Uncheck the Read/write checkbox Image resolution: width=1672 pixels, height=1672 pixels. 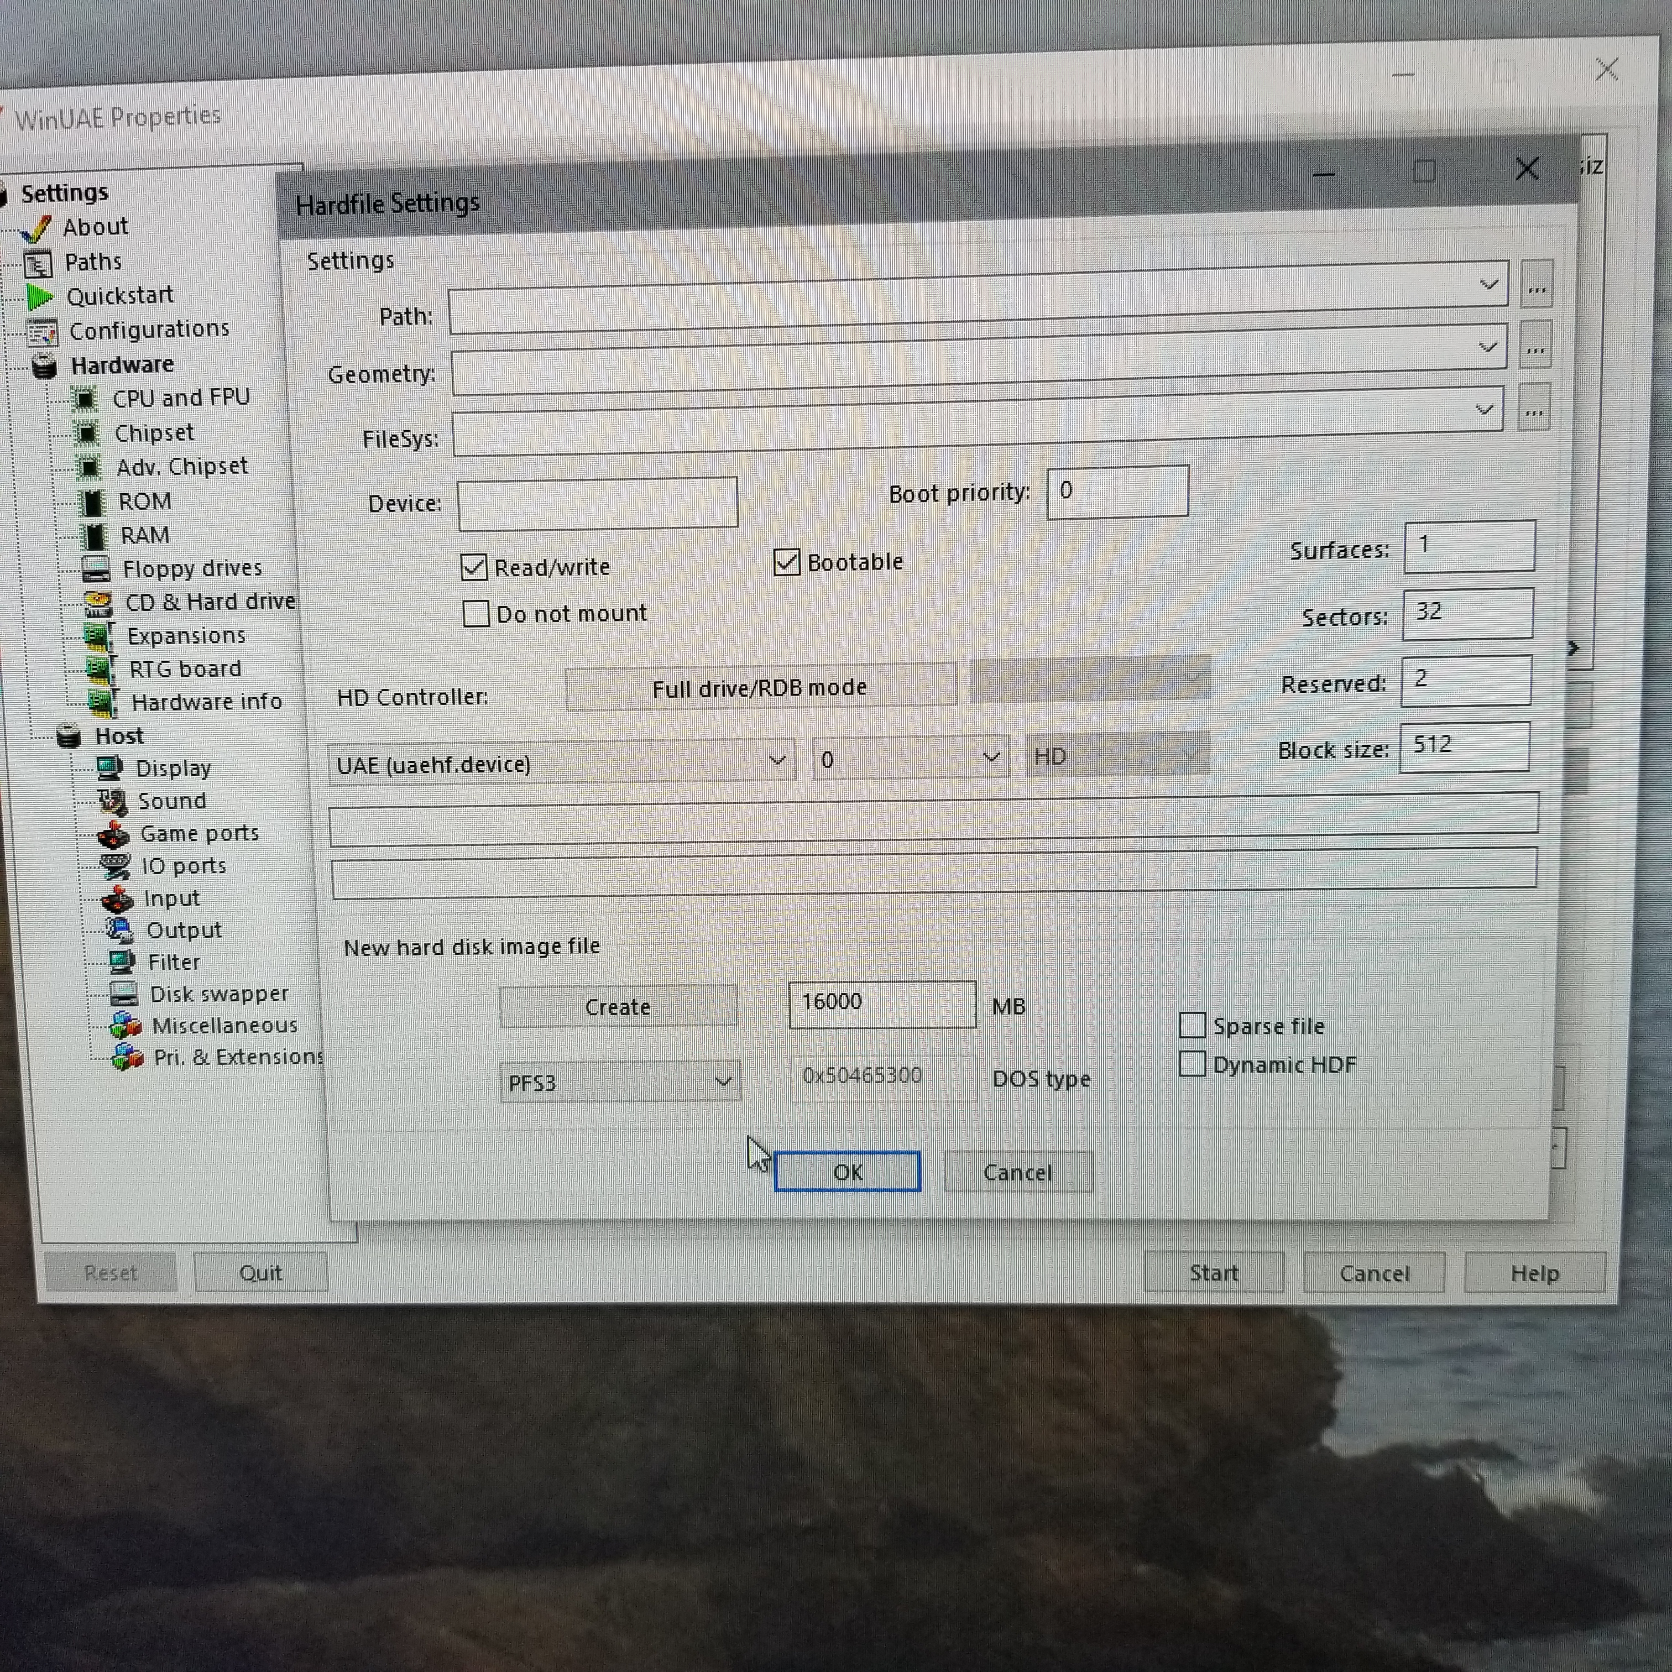click(475, 567)
